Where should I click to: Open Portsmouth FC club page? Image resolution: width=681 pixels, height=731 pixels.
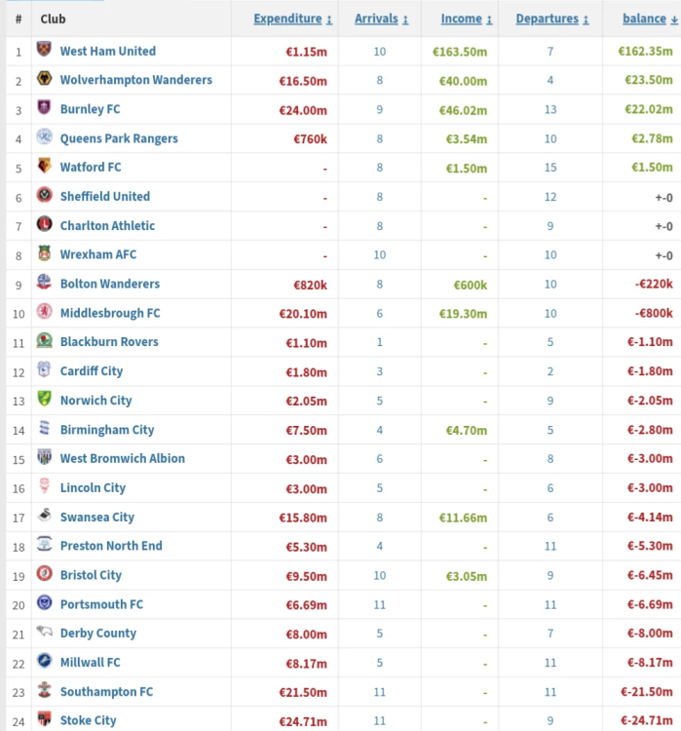(x=101, y=604)
